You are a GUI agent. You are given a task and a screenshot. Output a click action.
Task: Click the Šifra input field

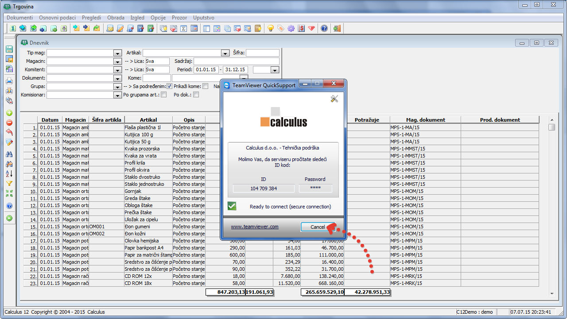click(262, 53)
